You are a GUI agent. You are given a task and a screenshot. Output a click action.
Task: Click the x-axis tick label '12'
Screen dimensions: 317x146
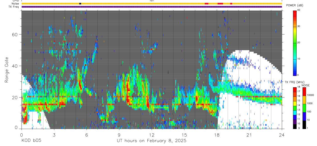[x=152, y=135]
